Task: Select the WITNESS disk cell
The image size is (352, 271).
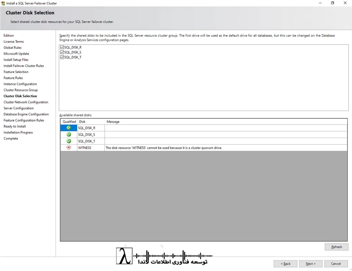Action: click(x=91, y=148)
